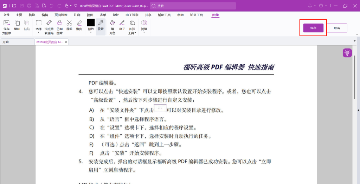Open the user account icon
The height and width of the screenshot is (184, 360).
pos(321,6)
